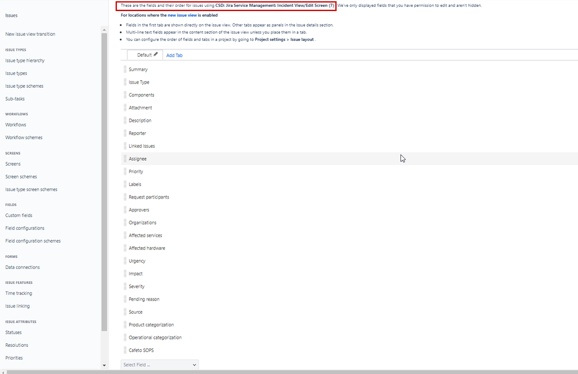Click drag handle beside Pending reason
Image resolution: width=578 pixels, height=374 pixels.
tap(125, 299)
